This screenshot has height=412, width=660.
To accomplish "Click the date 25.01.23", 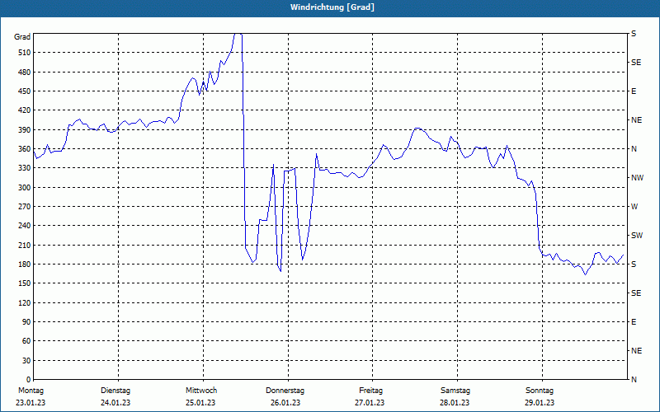I will point(200,403).
